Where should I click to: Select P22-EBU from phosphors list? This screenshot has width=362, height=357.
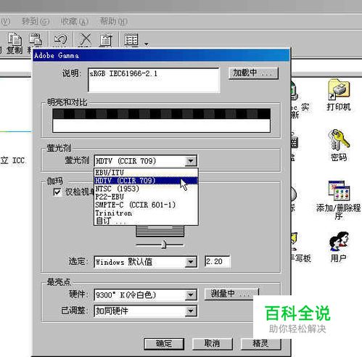coord(146,197)
